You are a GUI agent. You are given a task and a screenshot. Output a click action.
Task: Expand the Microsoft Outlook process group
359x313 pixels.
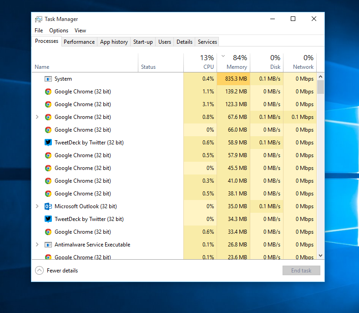[37, 206]
